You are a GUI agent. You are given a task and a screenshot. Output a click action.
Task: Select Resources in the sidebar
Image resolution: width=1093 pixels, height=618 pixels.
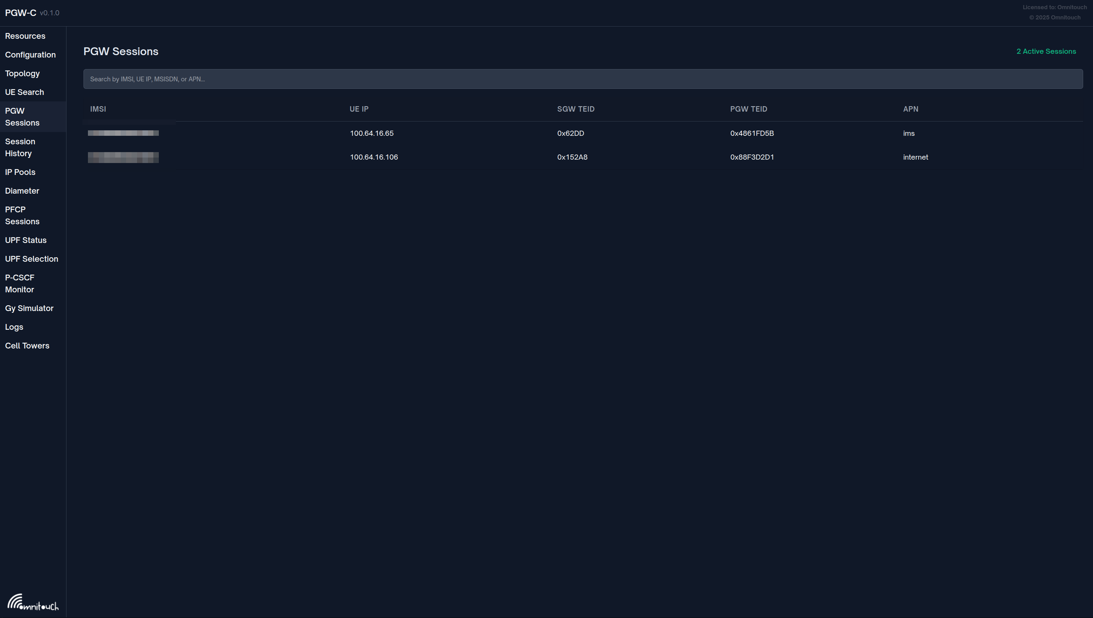pyautogui.click(x=25, y=36)
